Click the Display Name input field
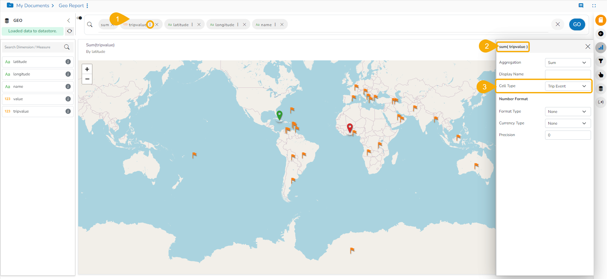This screenshot has width=607, height=279. [568, 74]
